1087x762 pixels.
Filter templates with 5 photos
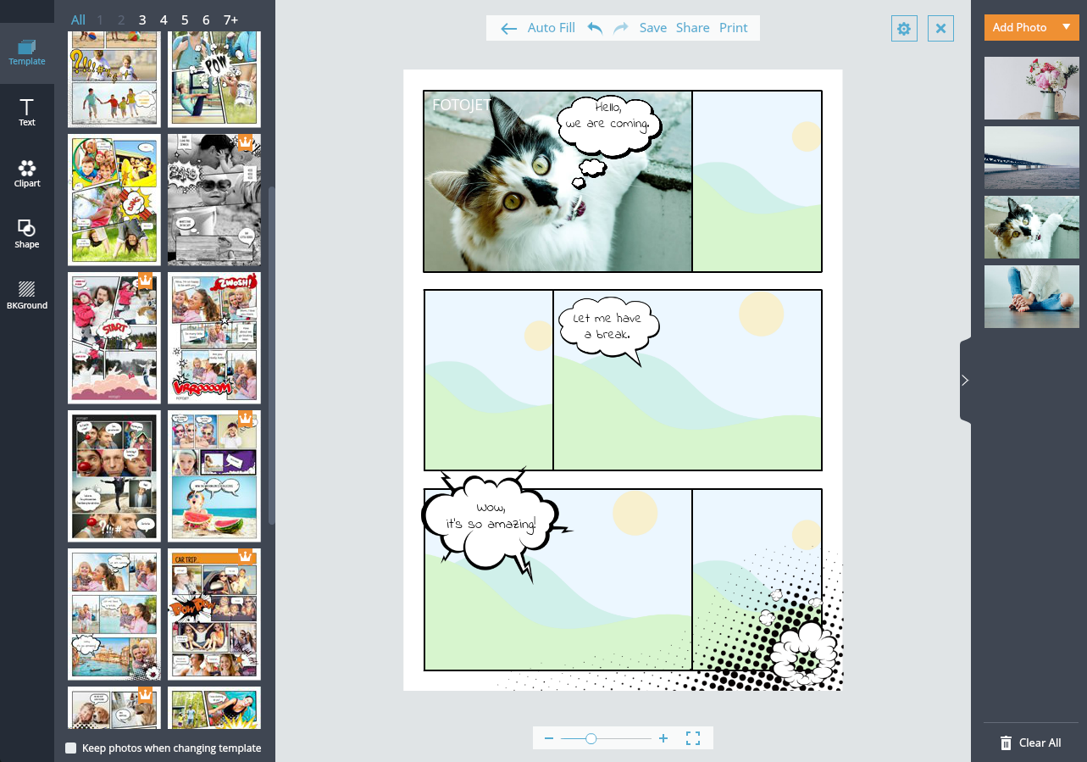(185, 19)
